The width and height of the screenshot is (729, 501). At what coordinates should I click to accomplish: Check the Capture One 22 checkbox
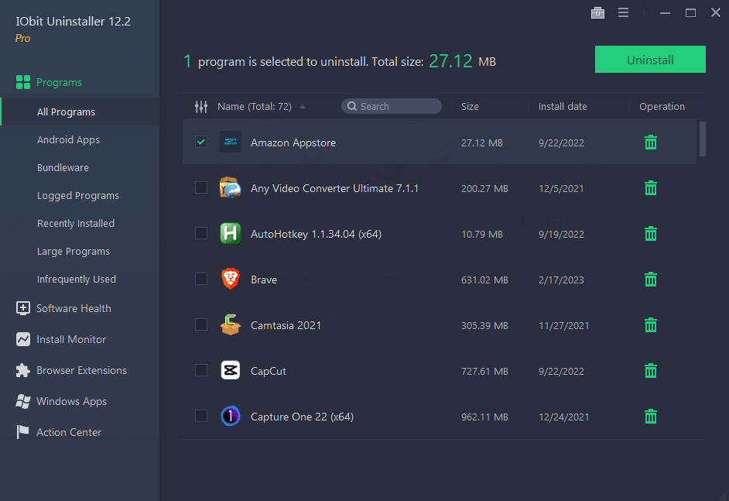tap(201, 416)
